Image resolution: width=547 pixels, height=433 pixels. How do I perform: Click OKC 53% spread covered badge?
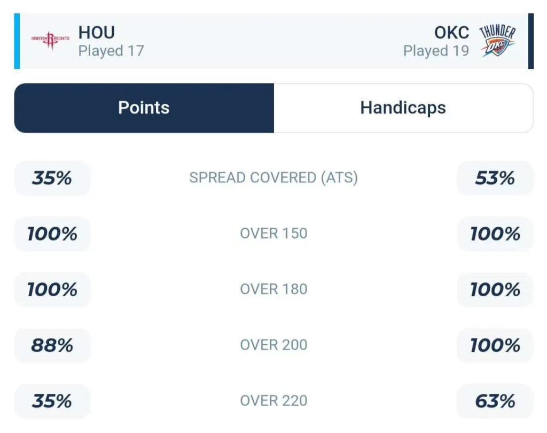(495, 178)
